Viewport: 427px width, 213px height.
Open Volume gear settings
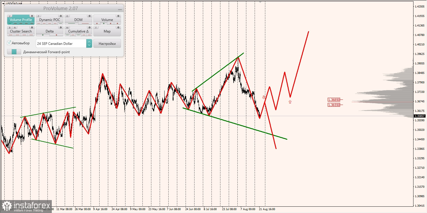tap(118, 16)
